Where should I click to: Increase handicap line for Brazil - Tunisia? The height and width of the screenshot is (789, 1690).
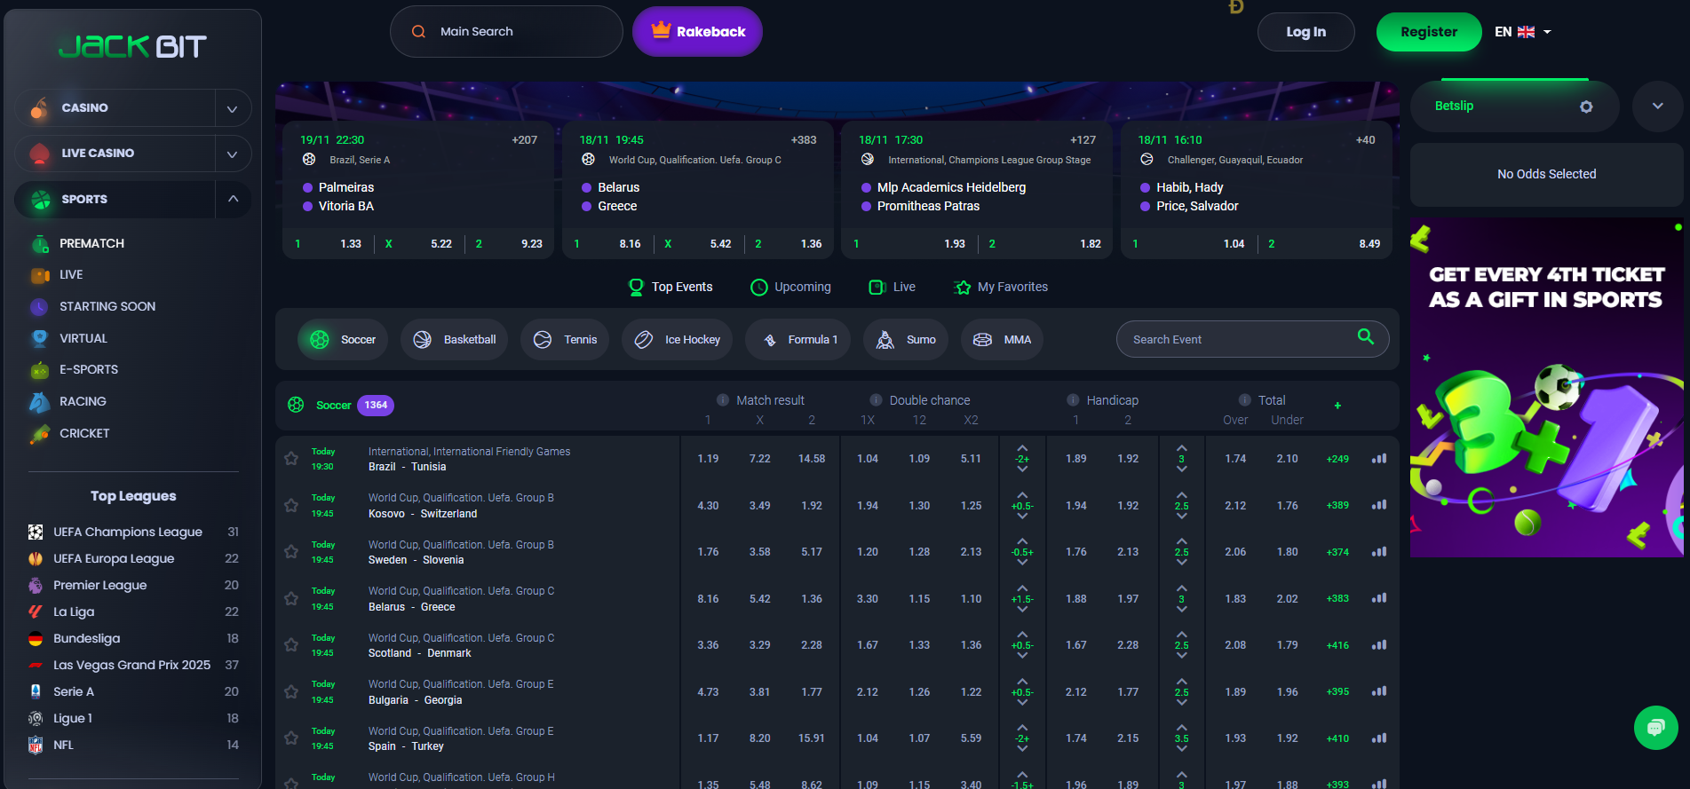1022,448
